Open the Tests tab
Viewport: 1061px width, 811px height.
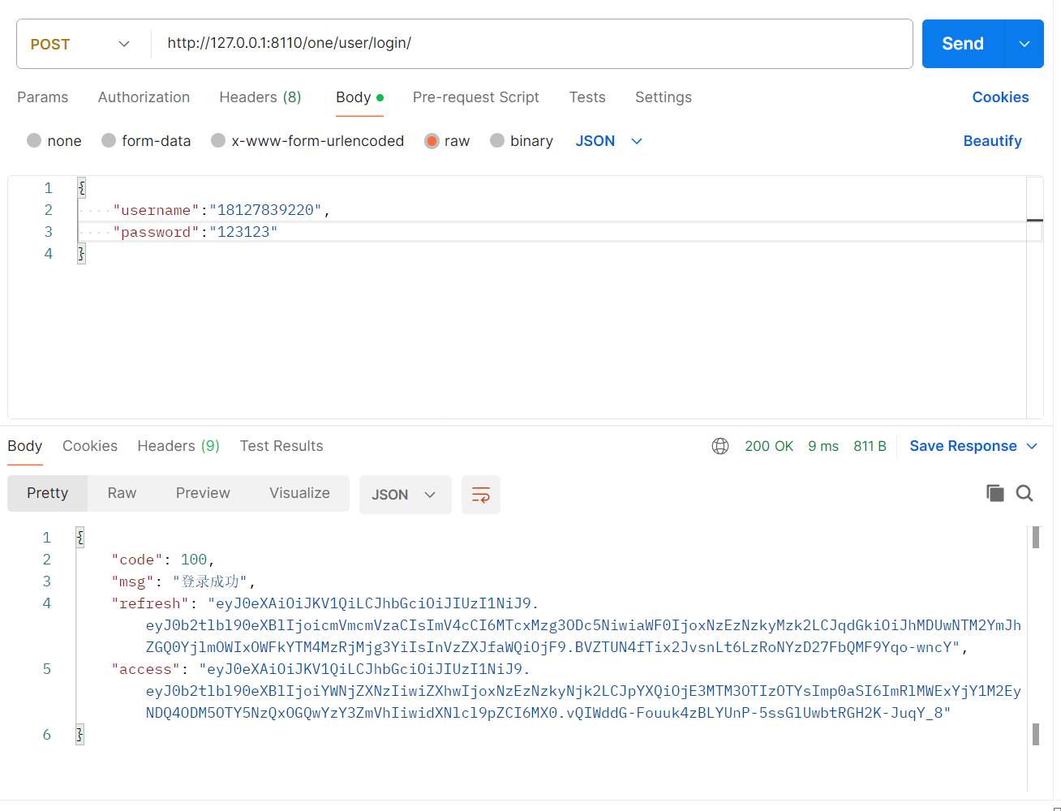587,97
